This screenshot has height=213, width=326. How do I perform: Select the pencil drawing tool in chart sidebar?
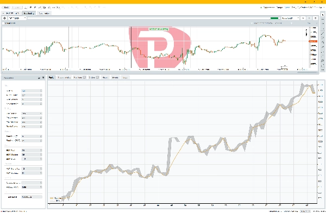click(x=323, y=47)
